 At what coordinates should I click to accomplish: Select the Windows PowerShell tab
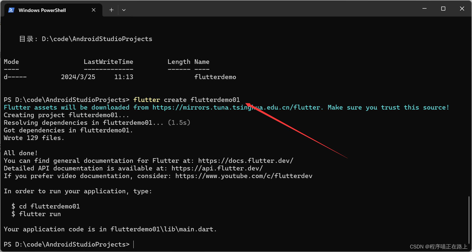[53, 10]
